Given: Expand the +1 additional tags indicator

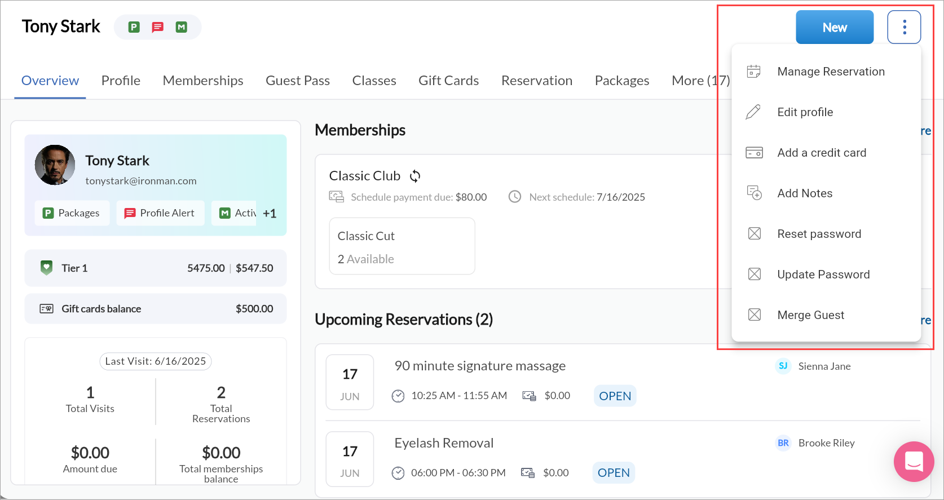Looking at the screenshot, I should tap(270, 214).
